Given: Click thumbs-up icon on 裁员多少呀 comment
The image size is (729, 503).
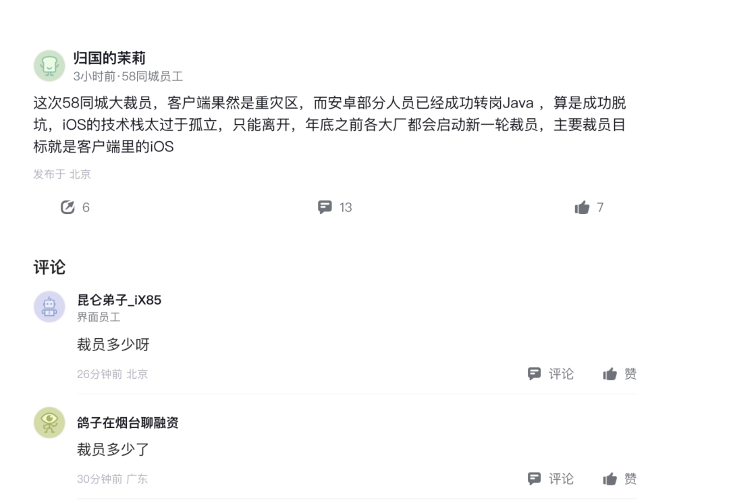Looking at the screenshot, I should click(610, 374).
